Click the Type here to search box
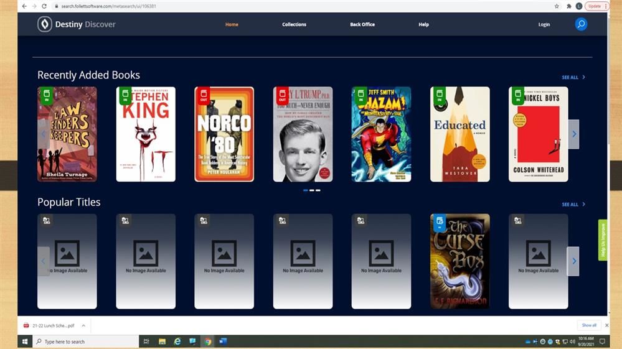Screen dimensions: 622x349 point(85,342)
